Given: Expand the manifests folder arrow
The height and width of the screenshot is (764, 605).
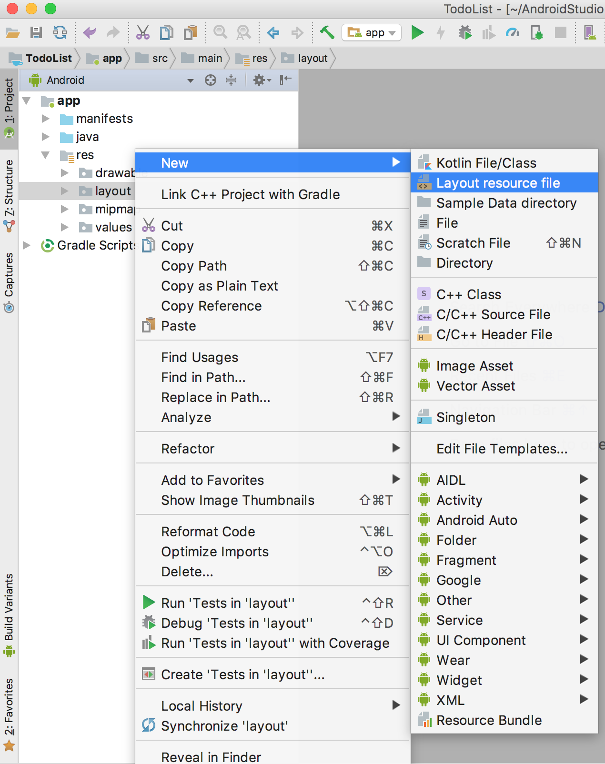Looking at the screenshot, I should [x=46, y=118].
